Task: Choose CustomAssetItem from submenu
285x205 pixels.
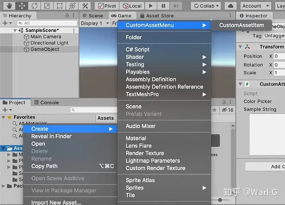Action: click(241, 25)
